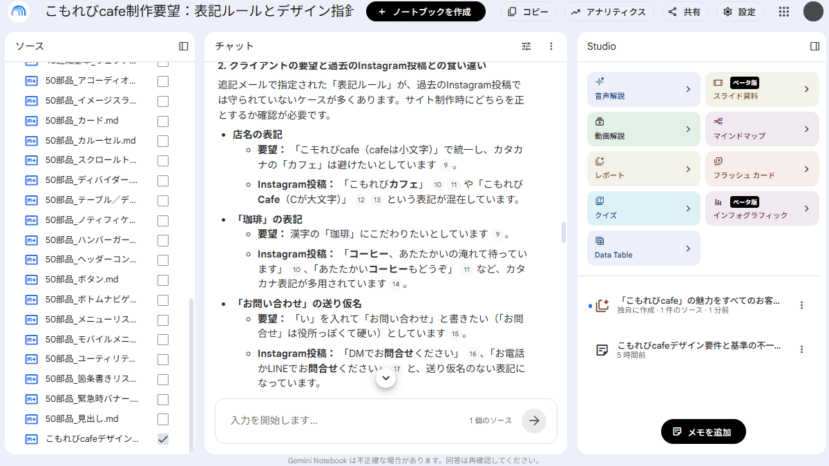
Task: Uncheck the こもれびcafeデザイン source checkbox
Action: coord(163,439)
